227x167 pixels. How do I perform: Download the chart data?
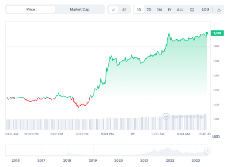219,10
